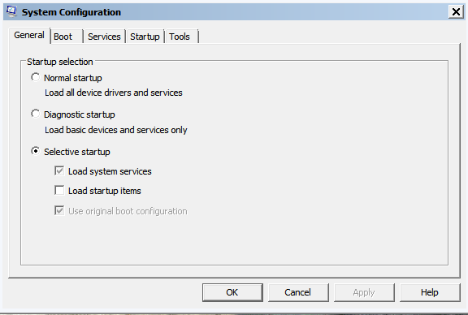Screen dimensions: 468x315
Task: Uncheck Load system services checkbox
Action: (x=59, y=171)
